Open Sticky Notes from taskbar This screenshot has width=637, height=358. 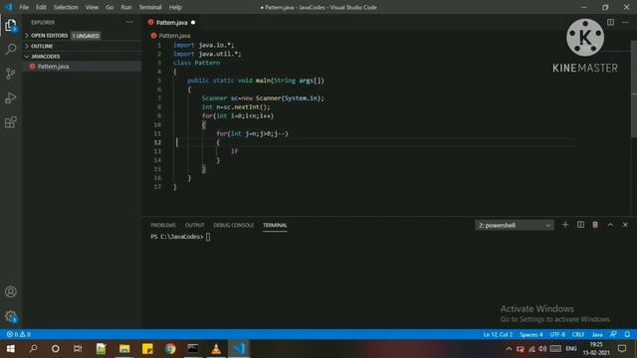pos(147,349)
